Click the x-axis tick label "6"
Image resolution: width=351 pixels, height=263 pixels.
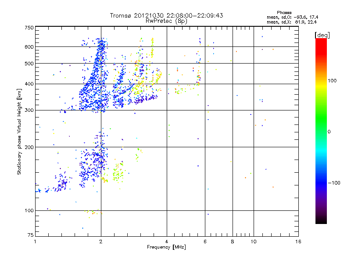205,242
